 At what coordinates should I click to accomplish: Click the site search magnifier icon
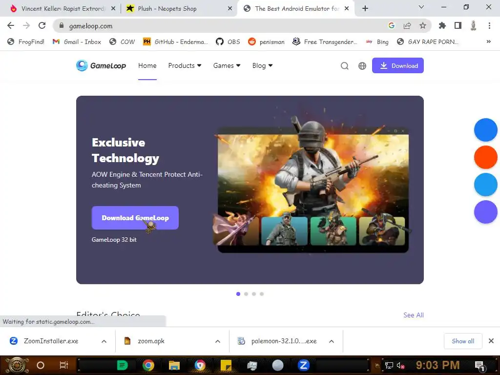344,66
